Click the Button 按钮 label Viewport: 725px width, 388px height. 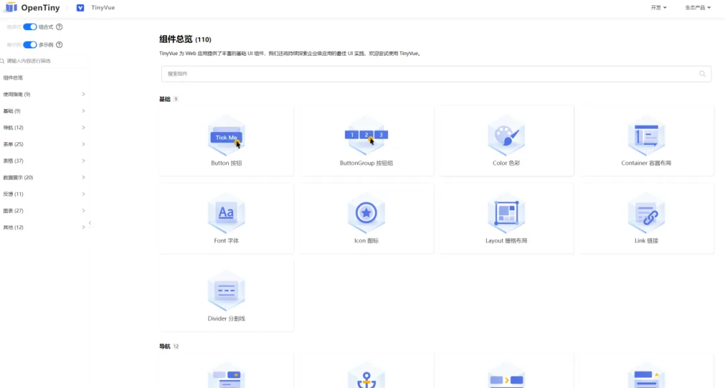click(227, 163)
